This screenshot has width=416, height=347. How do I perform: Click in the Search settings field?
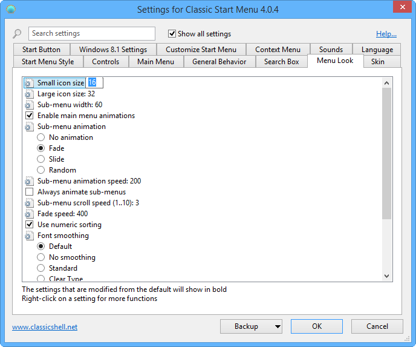point(92,33)
